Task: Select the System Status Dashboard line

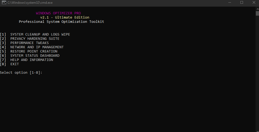Action: coord(35,56)
